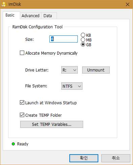This screenshot has width=133, height=165.
Task: Uncheck Launch at Windows Startup
Action: [x=22, y=103]
